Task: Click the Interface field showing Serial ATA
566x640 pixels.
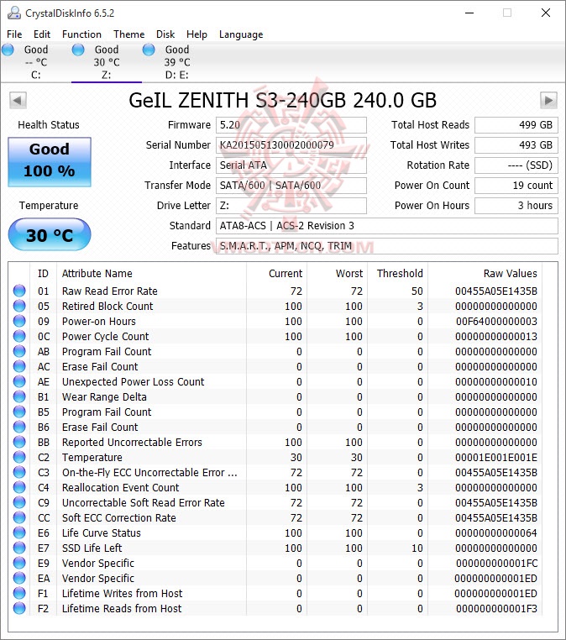Action: (x=291, y=165)
